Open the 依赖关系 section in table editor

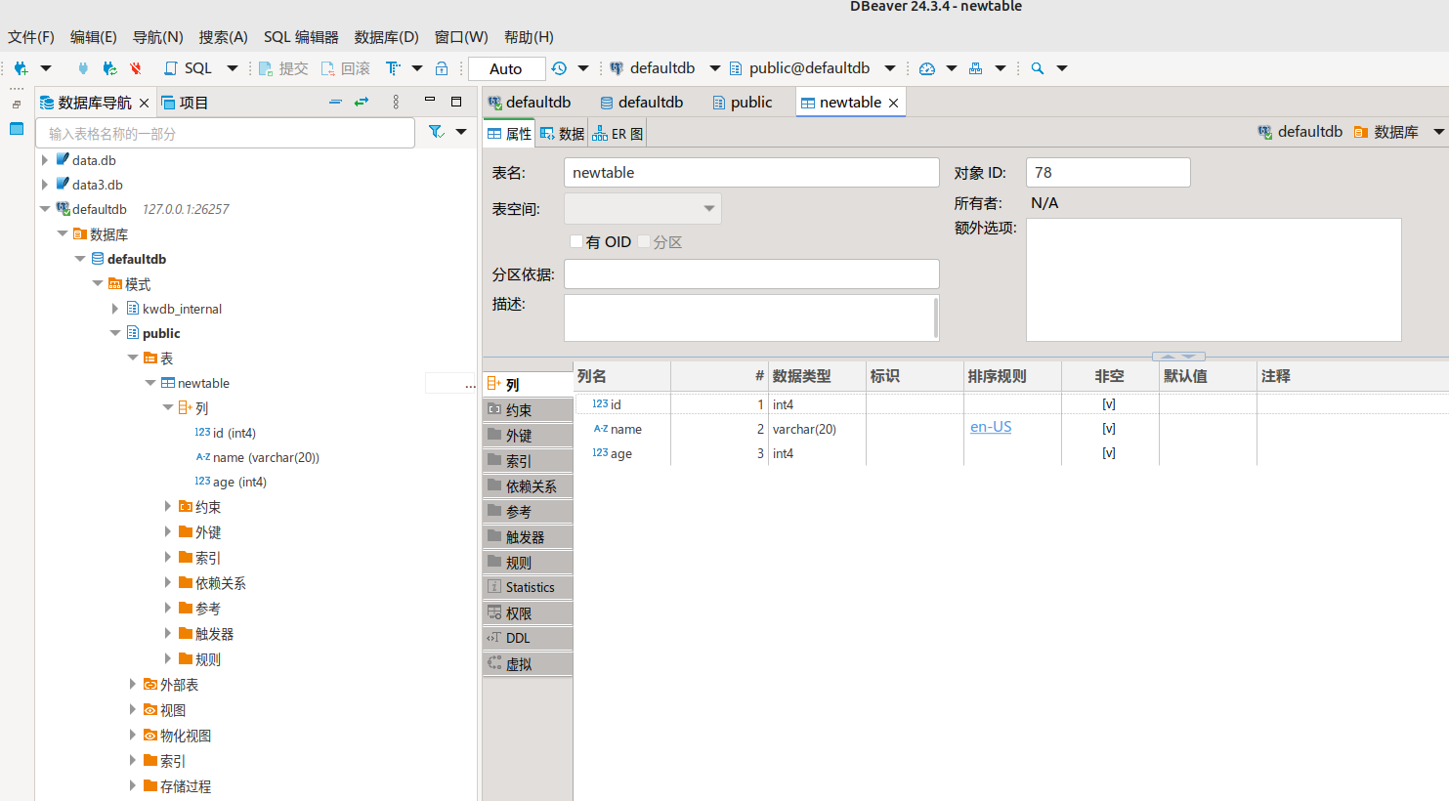(528, 486)
